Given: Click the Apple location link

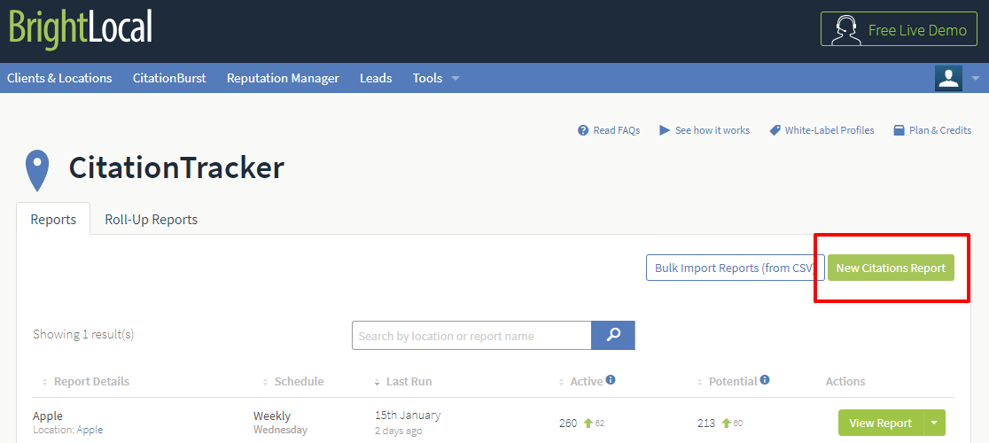Looking at the screenshot, I should click(x=90, y=430).
